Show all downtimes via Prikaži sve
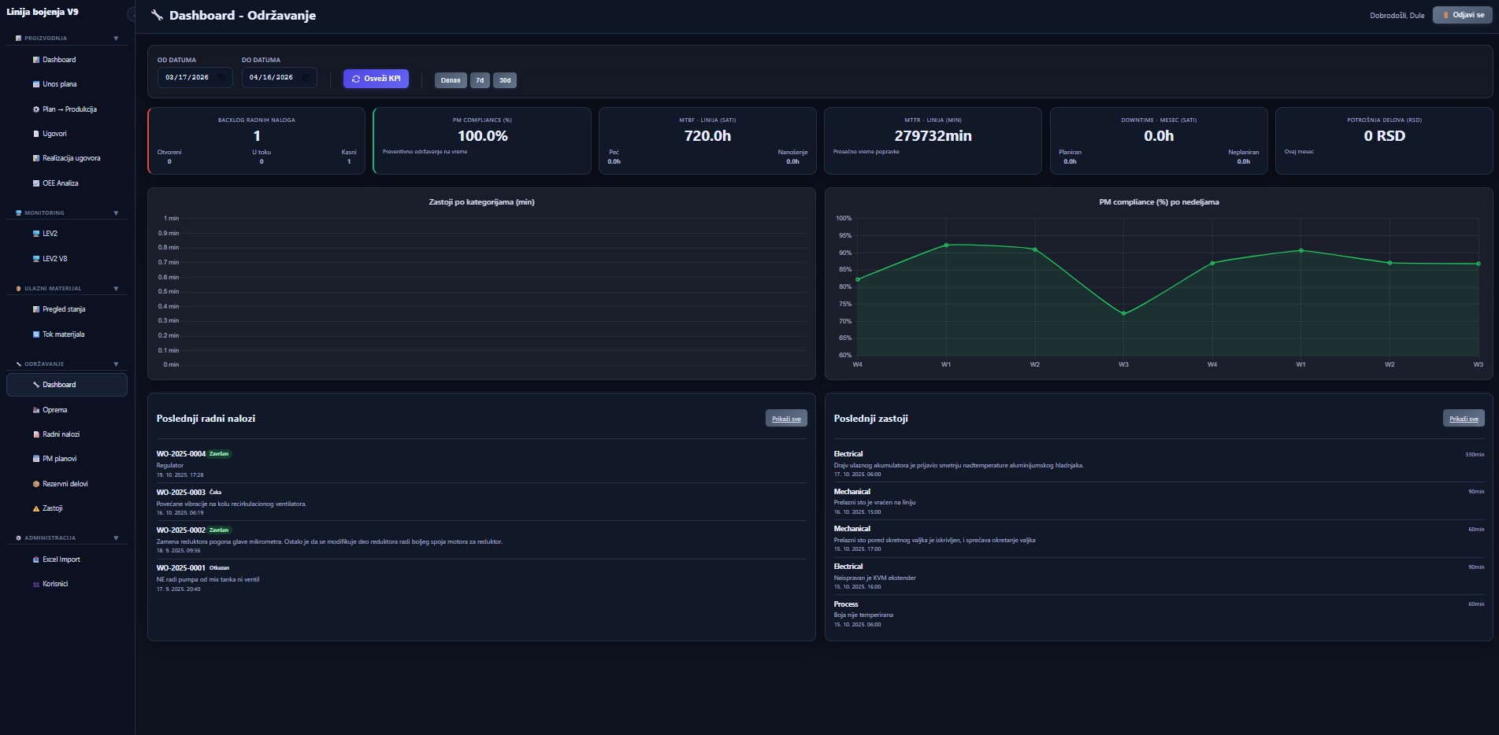The image size is (1499, 735). [1464, 418]
